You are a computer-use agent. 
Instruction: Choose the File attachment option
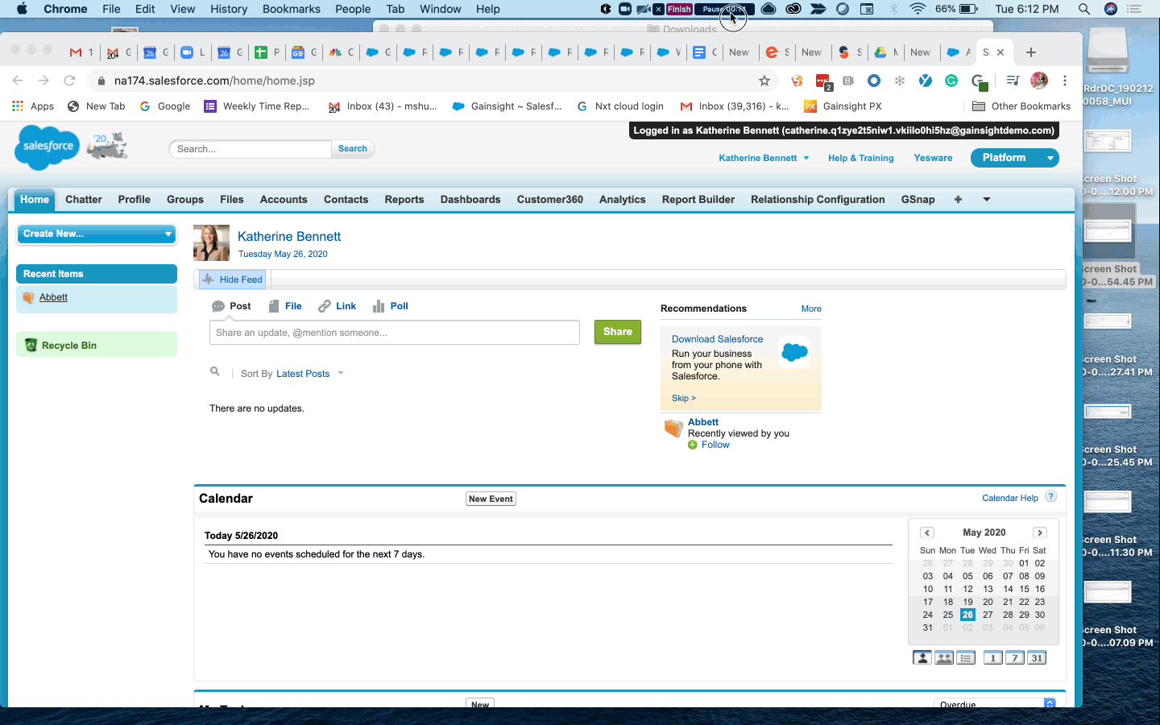point(285,306)
